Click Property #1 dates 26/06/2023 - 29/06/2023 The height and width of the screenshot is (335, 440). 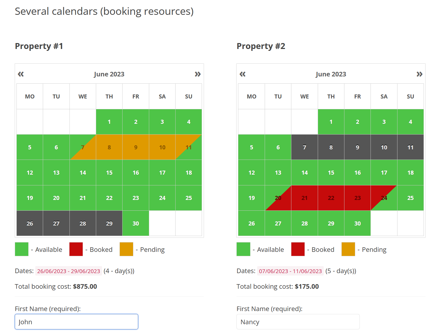point(69,271)
